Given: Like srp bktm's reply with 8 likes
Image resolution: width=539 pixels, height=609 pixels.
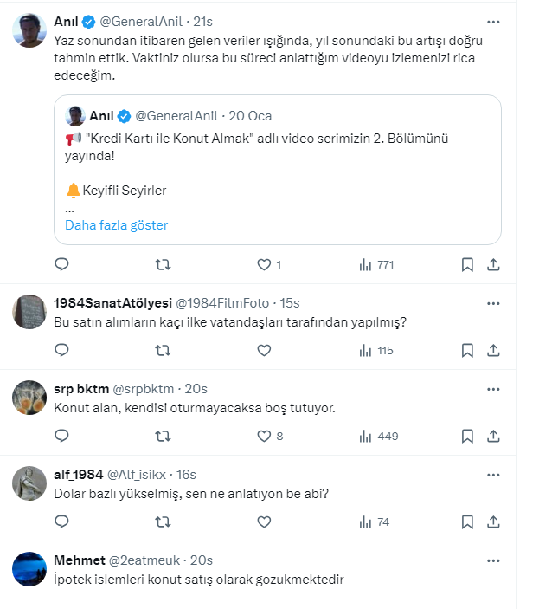Looking at the screenshot, I should coord(265,436).
